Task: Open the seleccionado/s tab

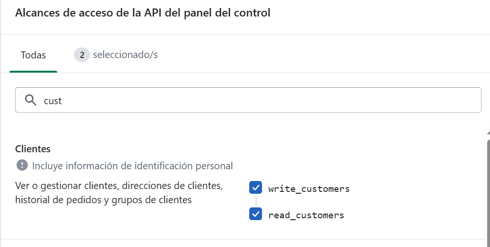Action: tap(116, 55)
